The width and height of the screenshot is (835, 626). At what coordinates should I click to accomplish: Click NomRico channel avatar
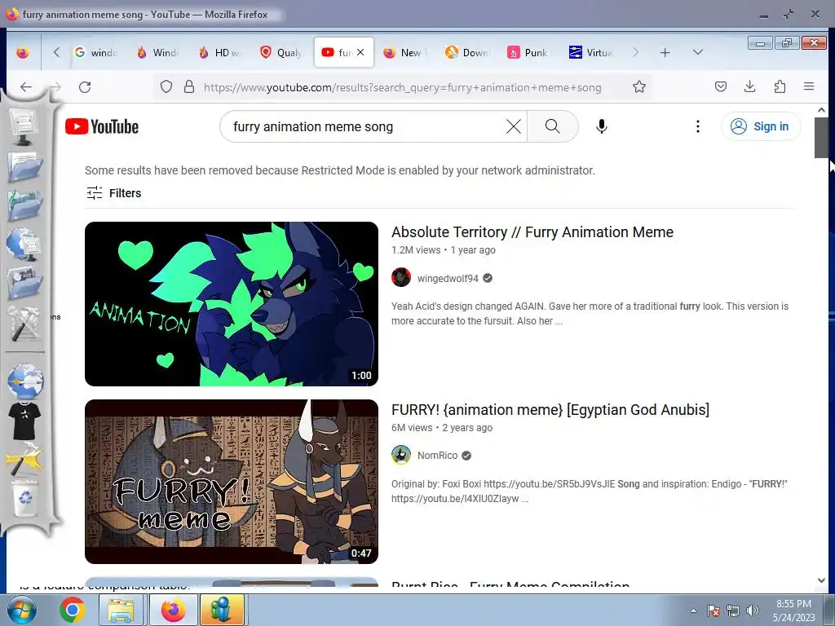pos(401,455)
